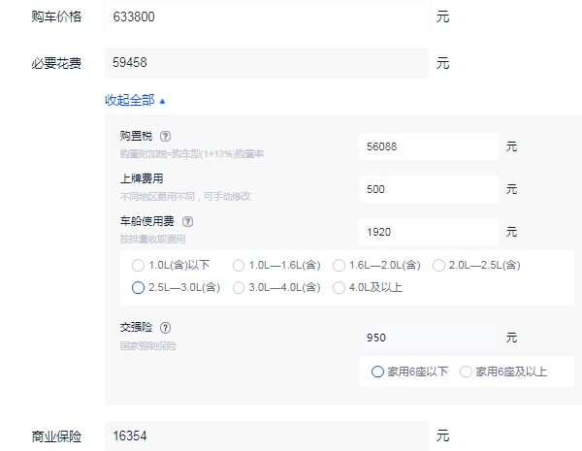Select 家用6座及以上 seating option
This screenshot has height=451, width=582.
pyautogui.click(x=467, y=371)
